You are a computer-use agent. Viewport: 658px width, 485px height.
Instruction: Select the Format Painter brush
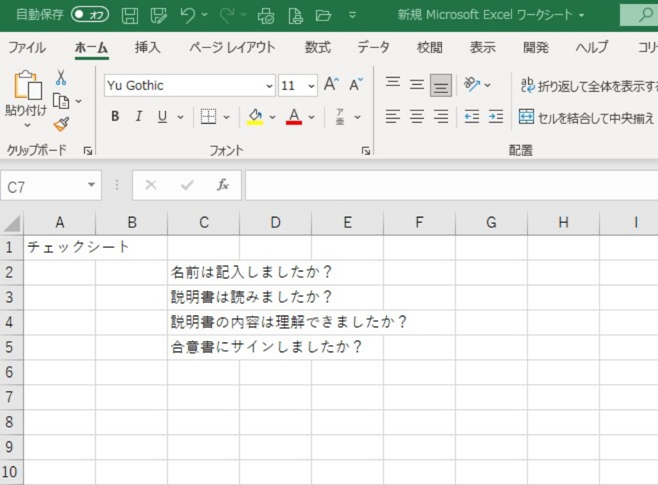click(61, 124)
